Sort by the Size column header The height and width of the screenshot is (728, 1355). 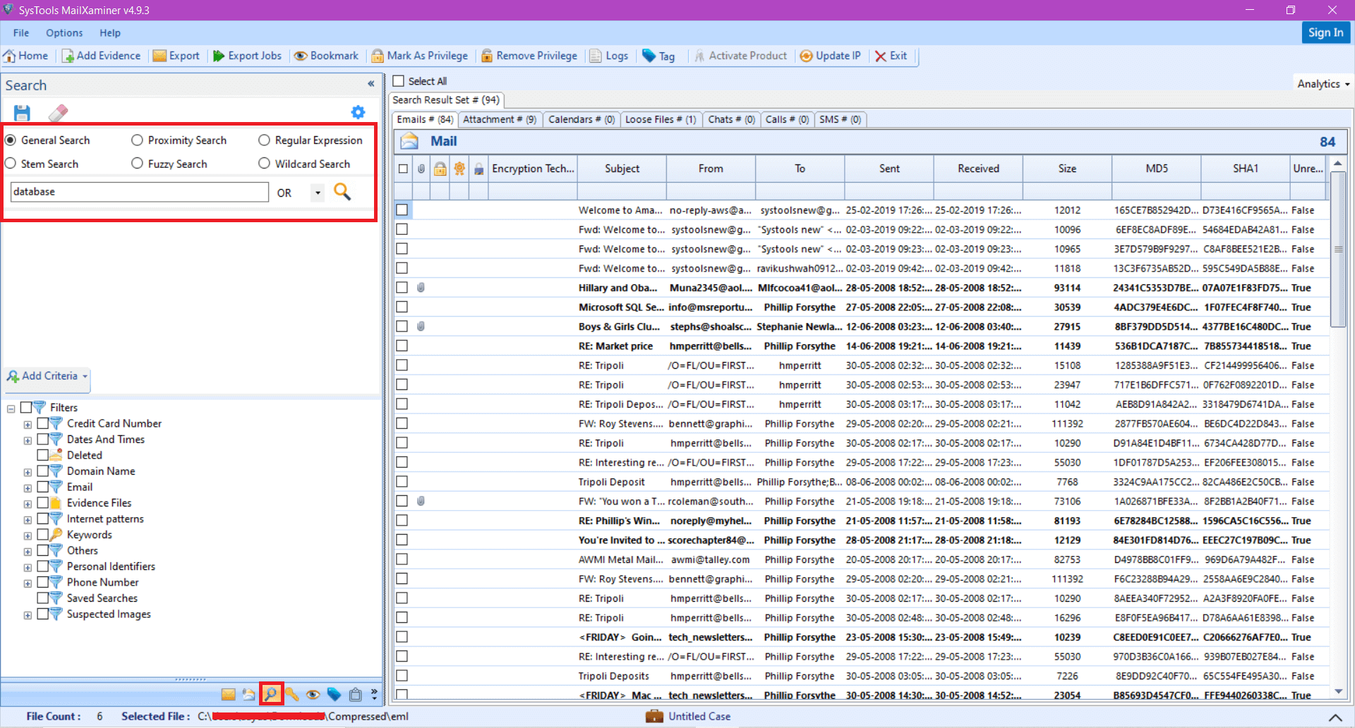(1067, 169)
